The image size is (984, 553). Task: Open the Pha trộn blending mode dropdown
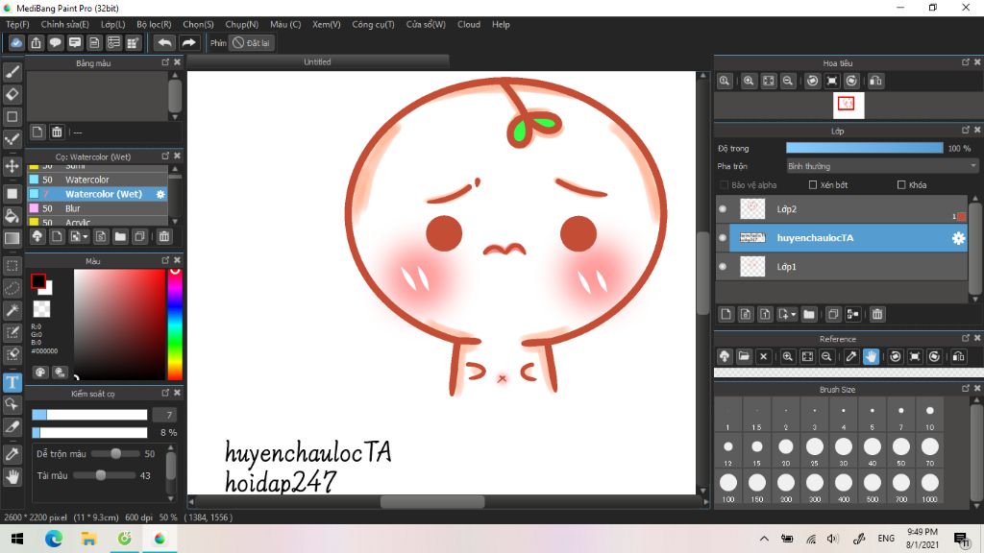click(x=882, y=166)
